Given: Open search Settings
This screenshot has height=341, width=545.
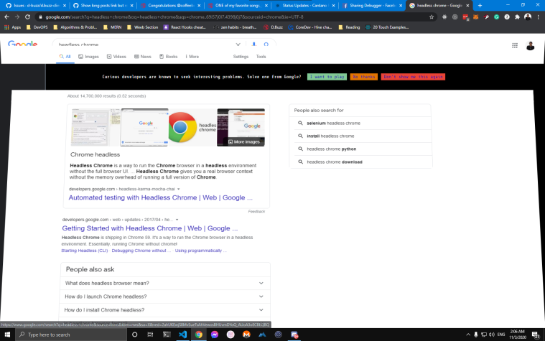Looking at the screenshot, I should tap(241, 56).
